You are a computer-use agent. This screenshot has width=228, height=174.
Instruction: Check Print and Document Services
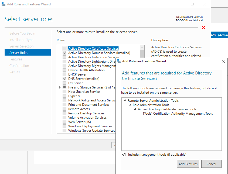[64, 105]
